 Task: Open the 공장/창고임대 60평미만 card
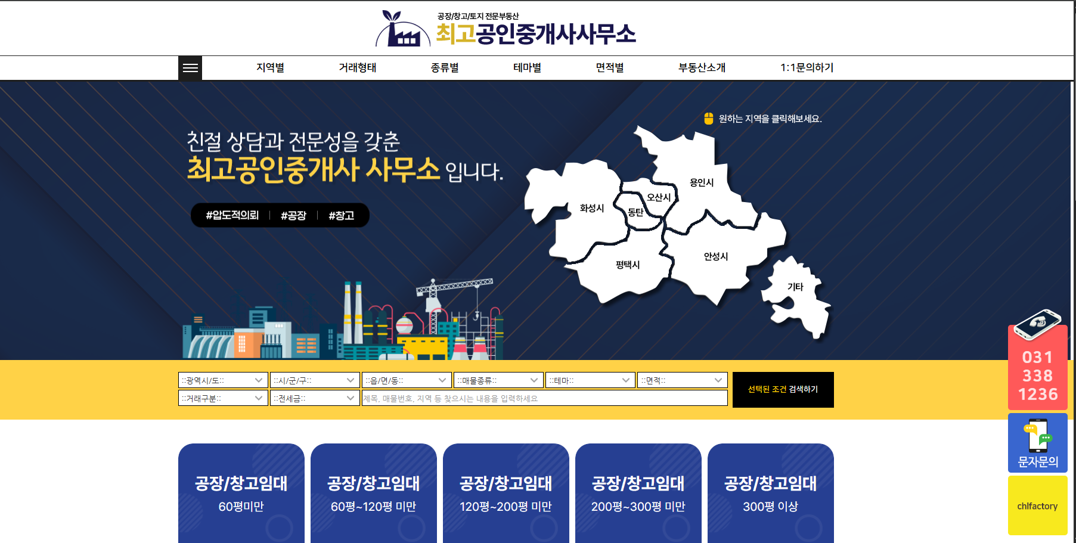pyautogui.click(x=241, y=494)
